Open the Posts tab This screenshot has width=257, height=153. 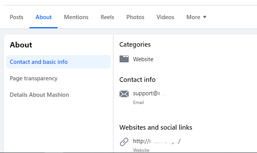16,17
